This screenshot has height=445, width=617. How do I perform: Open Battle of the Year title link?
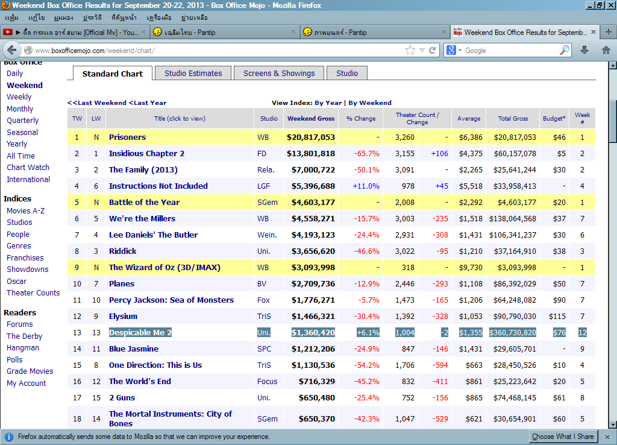pos(145,203)
